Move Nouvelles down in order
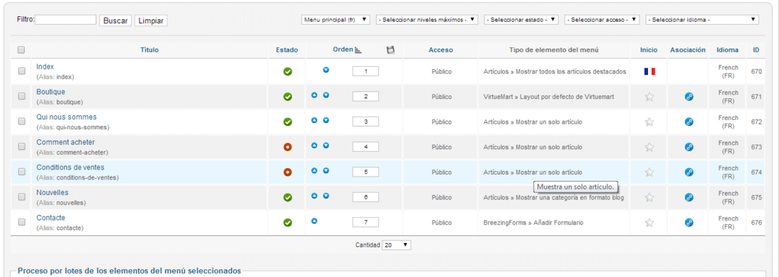 point(326,196)
